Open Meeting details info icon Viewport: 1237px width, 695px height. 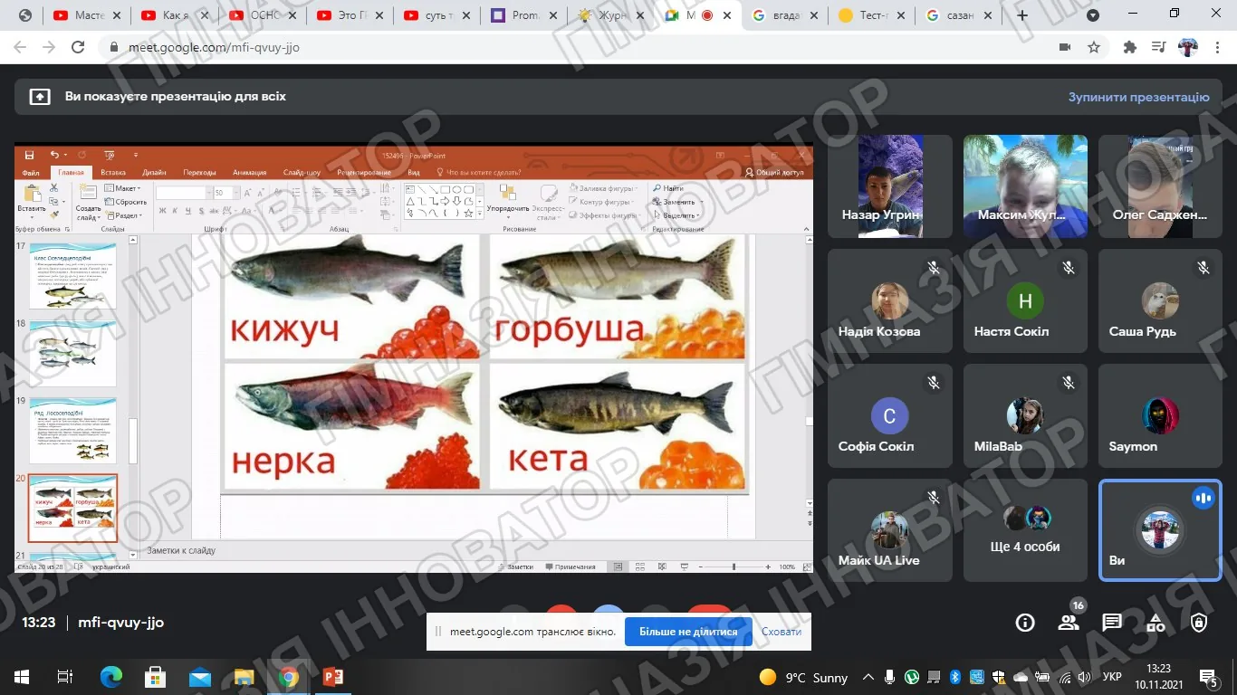[1025, 623]
